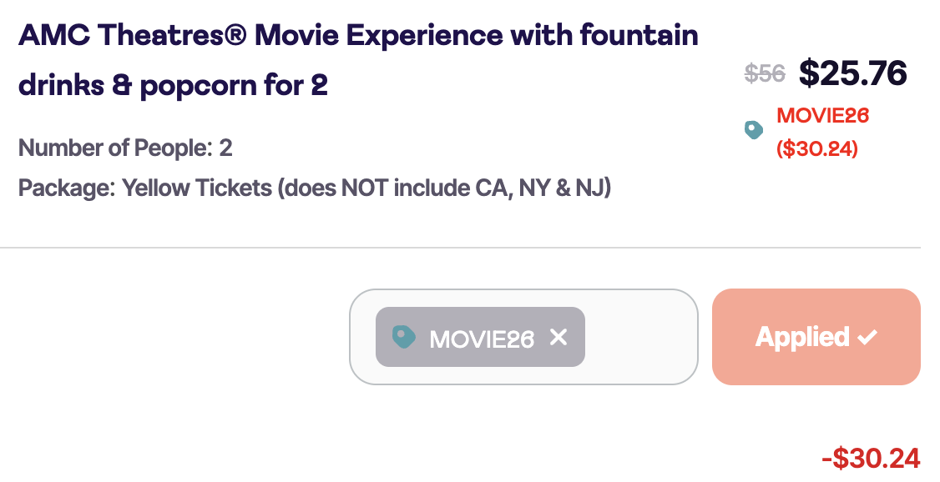Remove the MOVIE26 coupon with the X icon
This screenshot has height=482, width=940.
click(x=558, y=337)
